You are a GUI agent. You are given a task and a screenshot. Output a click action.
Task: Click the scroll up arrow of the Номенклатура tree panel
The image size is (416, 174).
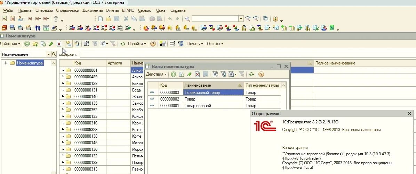pos(54,63)
